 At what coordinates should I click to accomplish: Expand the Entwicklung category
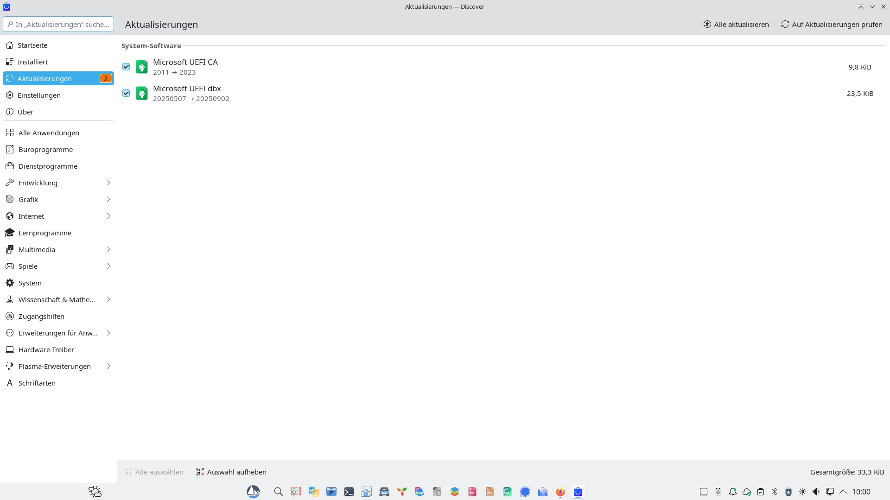click(108, 183)
